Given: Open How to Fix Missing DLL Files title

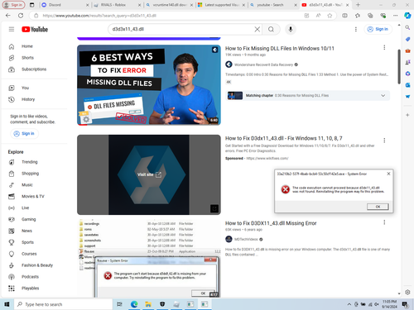Looking at the screenshot, I should click(280, 49).
